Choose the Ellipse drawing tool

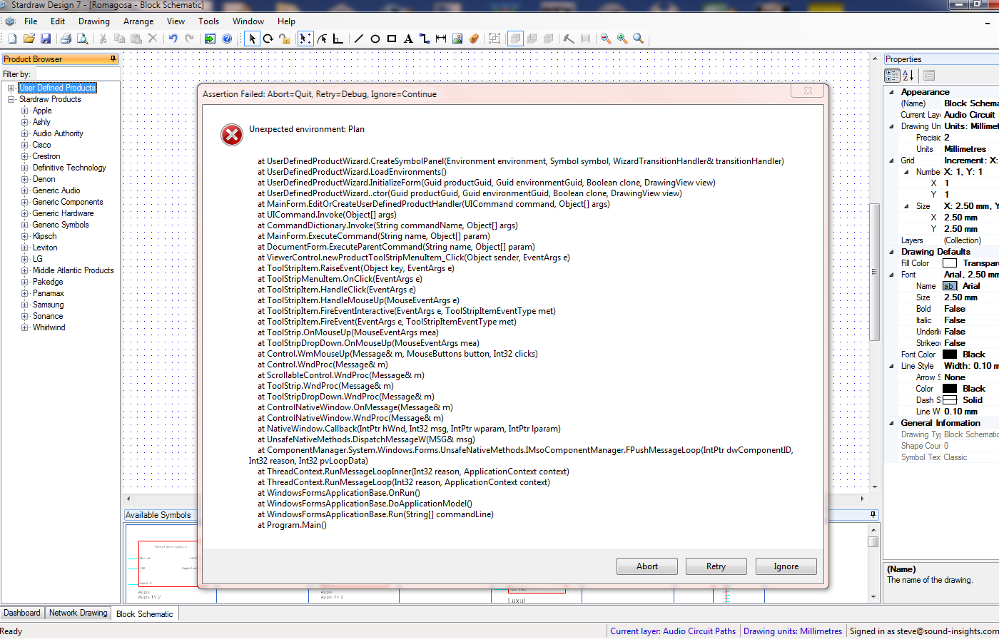(375, 39)
